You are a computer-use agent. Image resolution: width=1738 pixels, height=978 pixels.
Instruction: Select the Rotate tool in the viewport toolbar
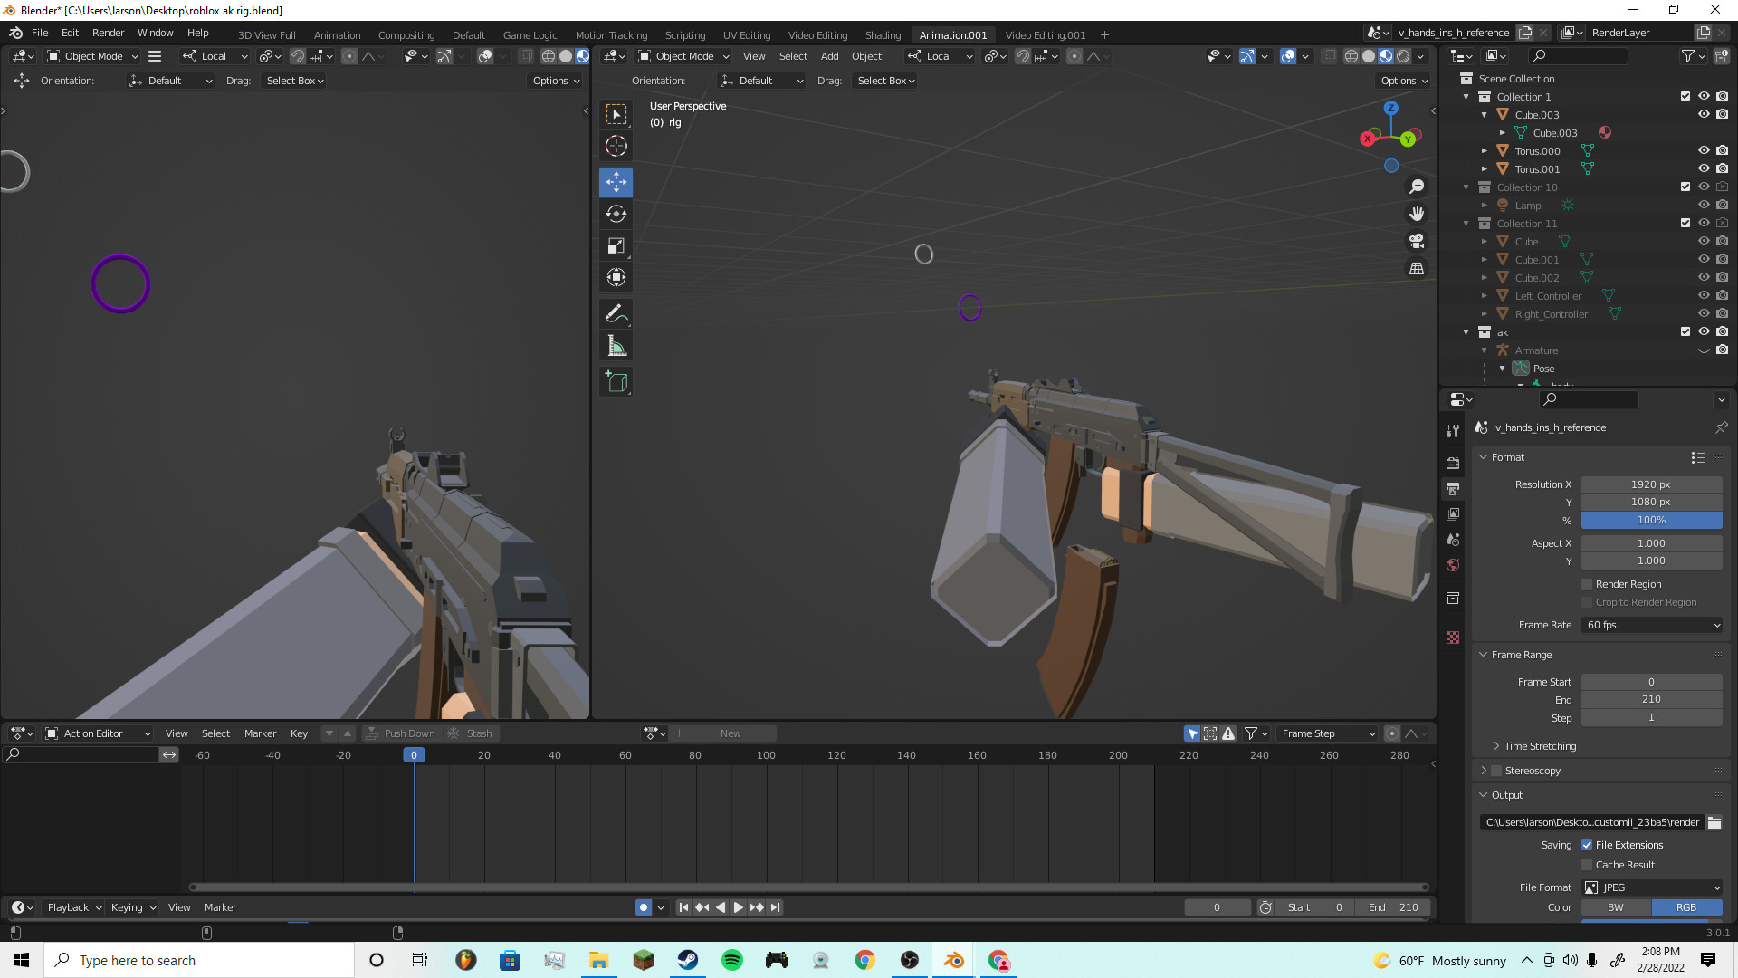616,214
